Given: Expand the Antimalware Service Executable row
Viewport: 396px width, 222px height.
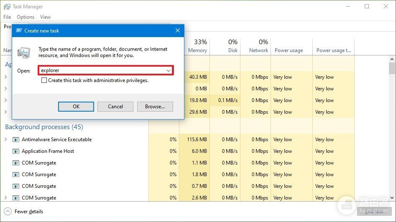Looking at the screenshot, I should coord(6,139).
